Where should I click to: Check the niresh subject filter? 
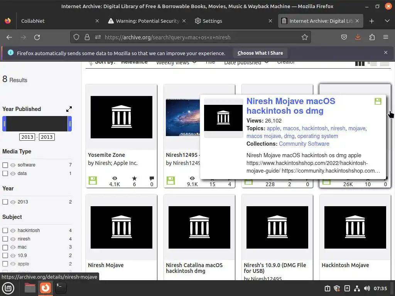tap(5, 239)
